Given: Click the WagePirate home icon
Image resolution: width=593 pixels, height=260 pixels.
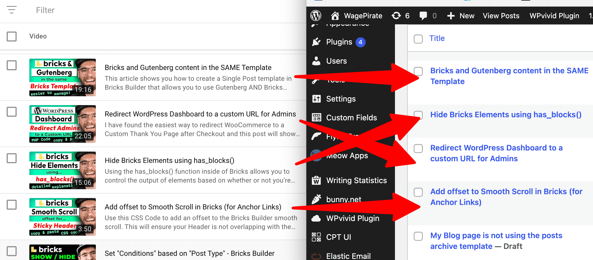Looking at the screenshot, I should (335, 16).
